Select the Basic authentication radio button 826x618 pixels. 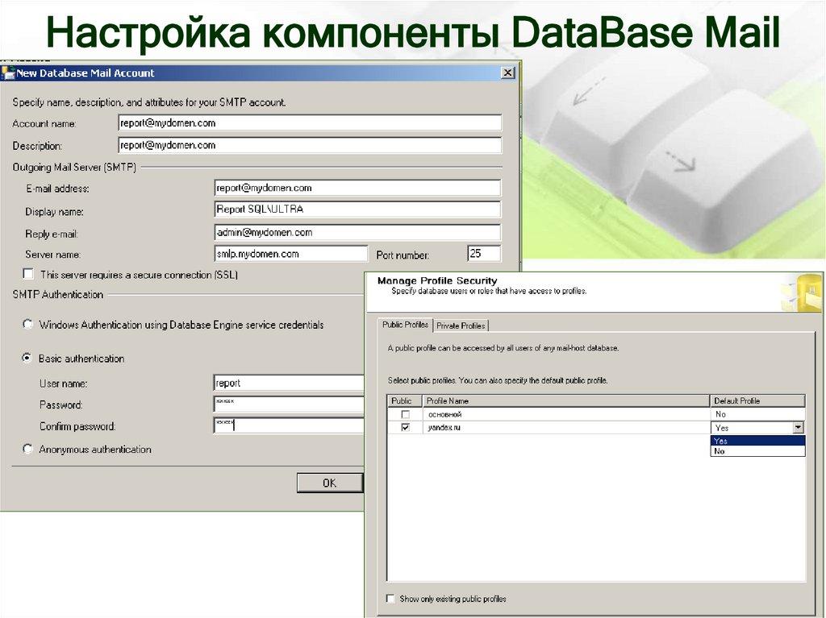pos(29,358)
